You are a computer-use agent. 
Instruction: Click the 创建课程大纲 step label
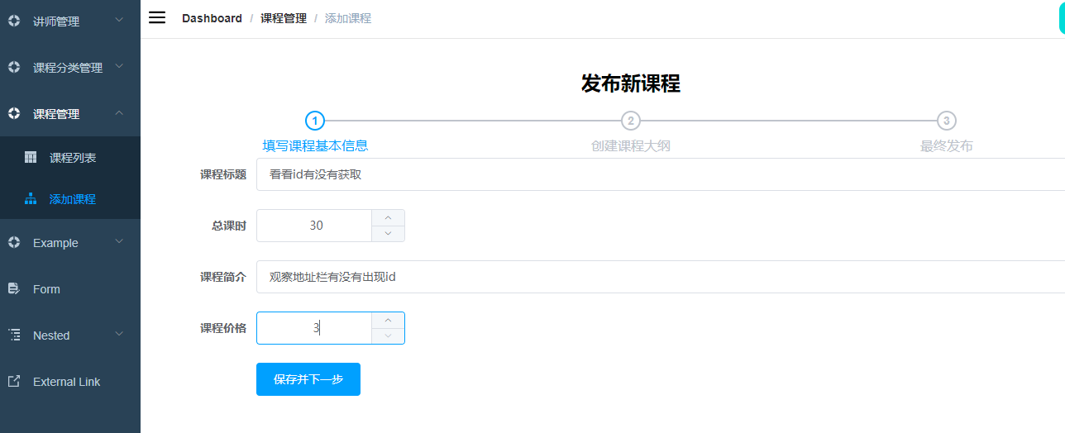tap(631, 146)
